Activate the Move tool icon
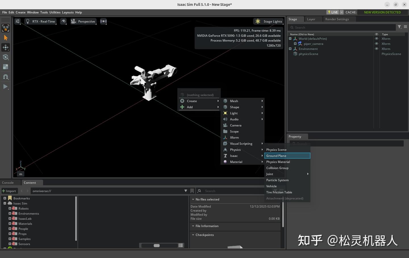Screen dimensions: 409x258 click(x=6, y=47)
